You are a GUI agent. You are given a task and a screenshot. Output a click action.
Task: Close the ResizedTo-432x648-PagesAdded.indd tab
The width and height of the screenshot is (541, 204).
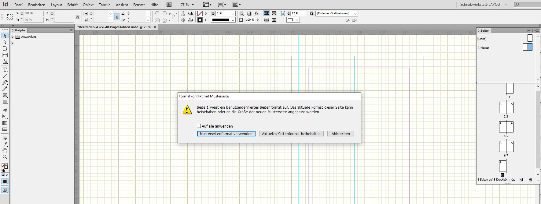[x=155, y=27]
